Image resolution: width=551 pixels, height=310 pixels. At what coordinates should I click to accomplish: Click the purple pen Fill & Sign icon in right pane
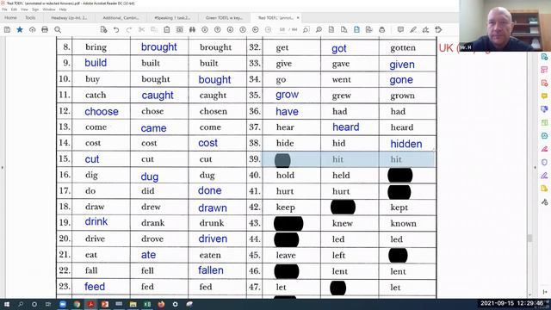(x=544, y=175)
